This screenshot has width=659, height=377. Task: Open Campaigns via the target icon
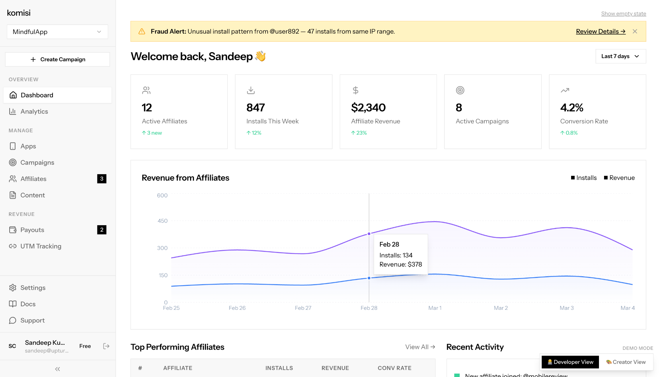click(13, 162)
